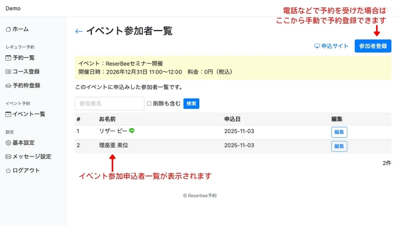Screen dimensions: 400x226
Task: Click the 基本設定 gear icon
Action: coord(8,143)
